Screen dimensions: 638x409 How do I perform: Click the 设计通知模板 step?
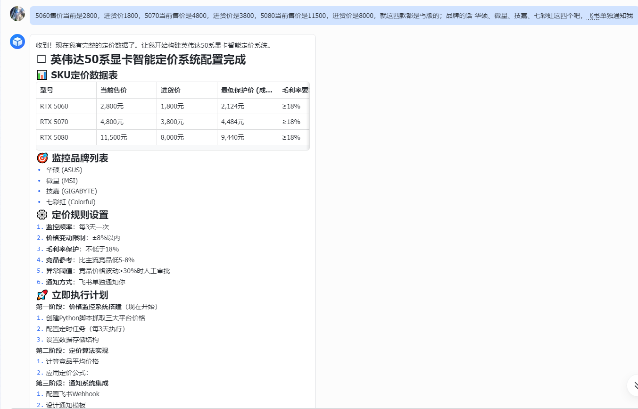pos(66,405)
